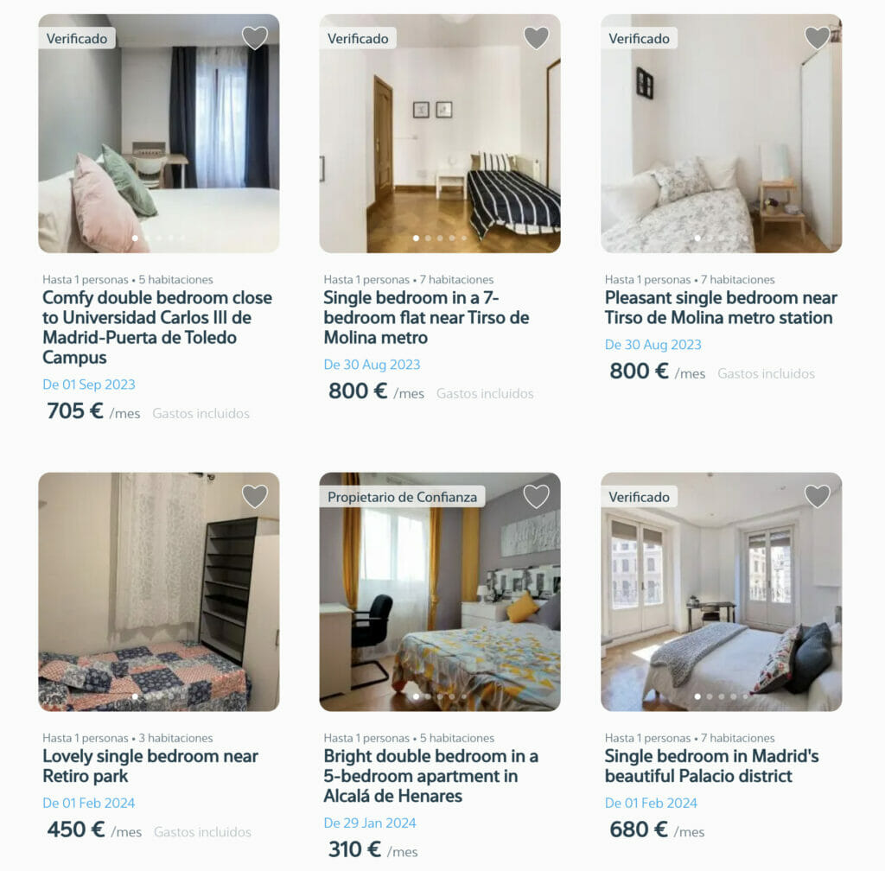The height and width of the screenshot is (871, 885).
Task: Favorite the Alcalá de Henares bedroom heart
Action: [x=536, y=497]
